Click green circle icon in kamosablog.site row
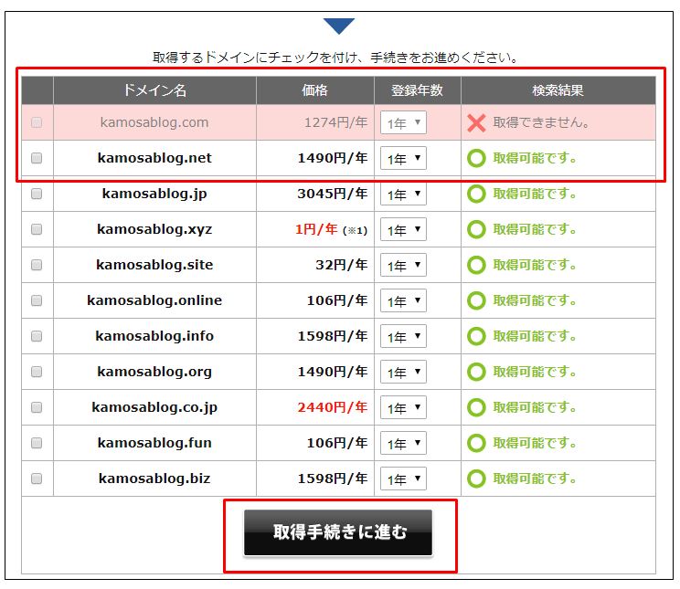 [x=476, y=265]
